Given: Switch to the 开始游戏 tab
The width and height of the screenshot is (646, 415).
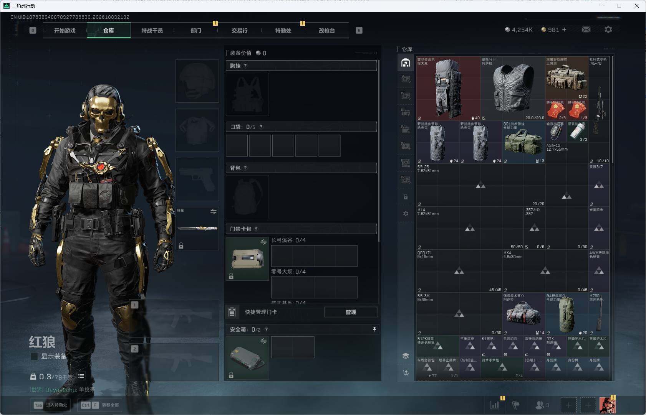Looking at the screenshot, I should [65, 30].
